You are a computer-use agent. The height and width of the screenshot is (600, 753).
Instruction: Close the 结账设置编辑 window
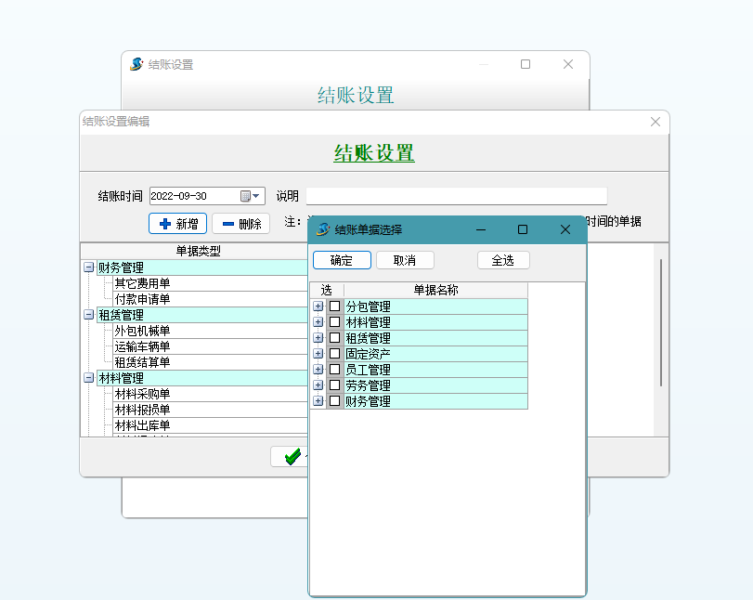click(x=655, y=122)
